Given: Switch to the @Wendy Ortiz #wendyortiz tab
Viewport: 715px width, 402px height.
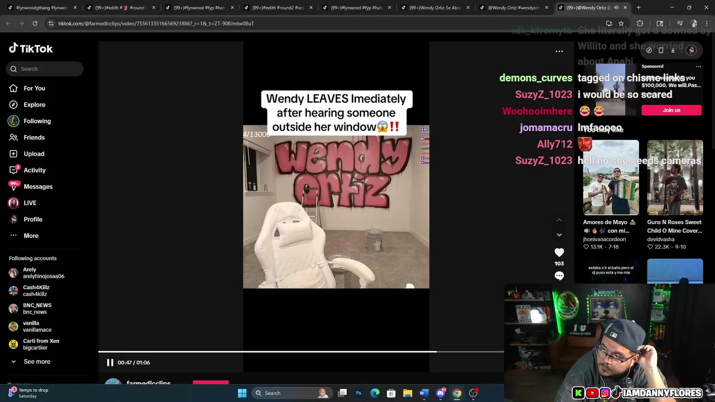Looking at the screenshot, I should pos(513,8).
